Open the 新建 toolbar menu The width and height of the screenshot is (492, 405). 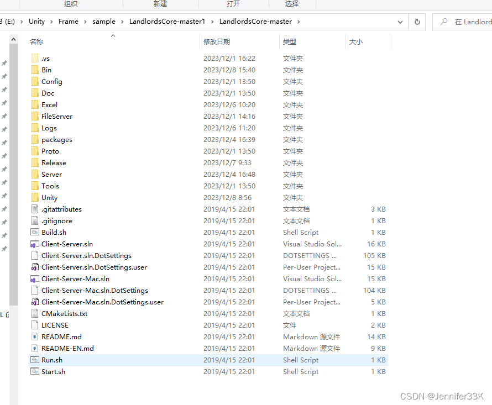[160, 4]
